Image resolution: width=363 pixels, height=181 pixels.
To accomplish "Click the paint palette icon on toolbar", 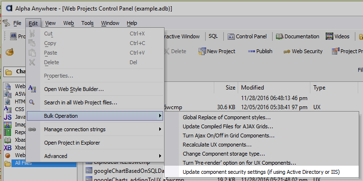I will coord(10,51).
